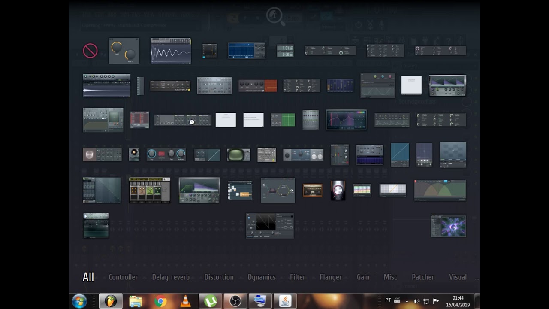The height and width of the screenshot is (309, 549).
Task: Open the Windows Start menu
Action: tap(80, 301)
